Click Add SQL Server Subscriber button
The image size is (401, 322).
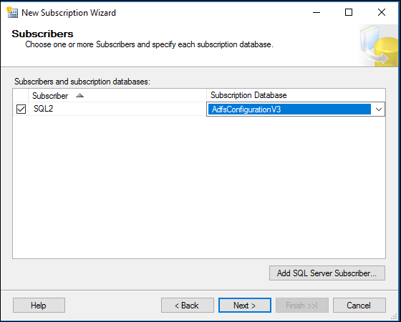pos(327,273)
